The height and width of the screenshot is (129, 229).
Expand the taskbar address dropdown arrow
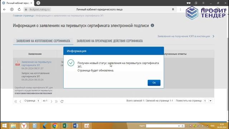(x=179, y=126)
